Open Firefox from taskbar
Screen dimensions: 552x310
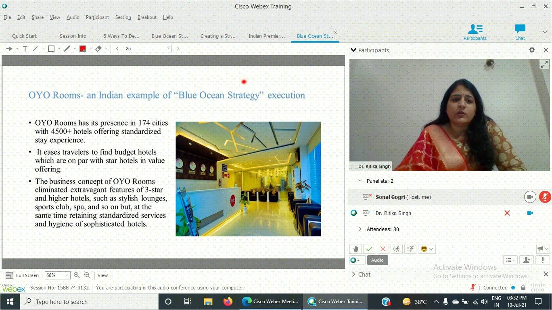228,302
